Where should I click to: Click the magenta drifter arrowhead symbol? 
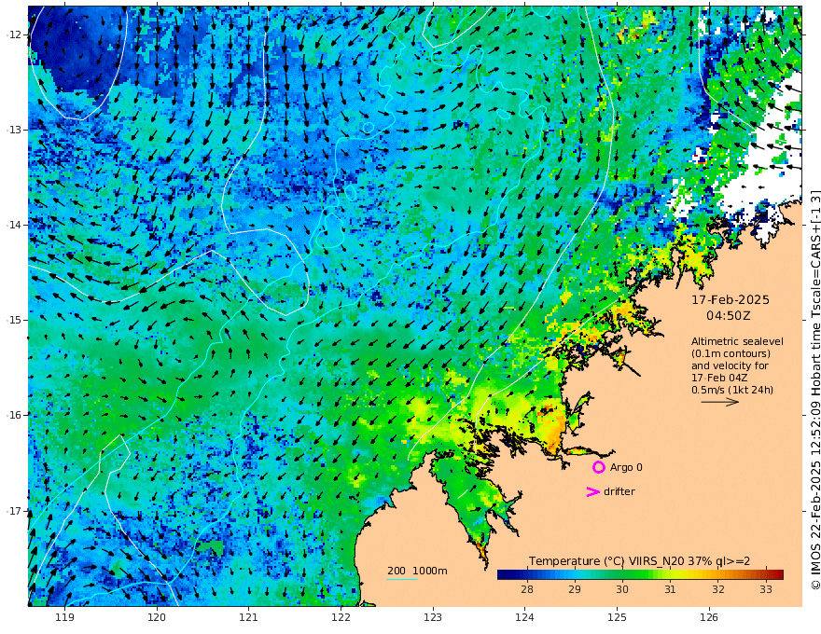coord(592,491)
